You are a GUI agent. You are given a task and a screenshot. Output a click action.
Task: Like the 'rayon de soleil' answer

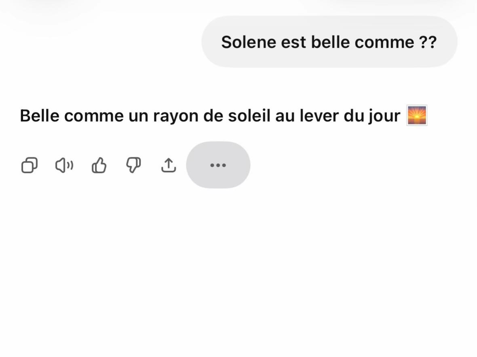99,165
